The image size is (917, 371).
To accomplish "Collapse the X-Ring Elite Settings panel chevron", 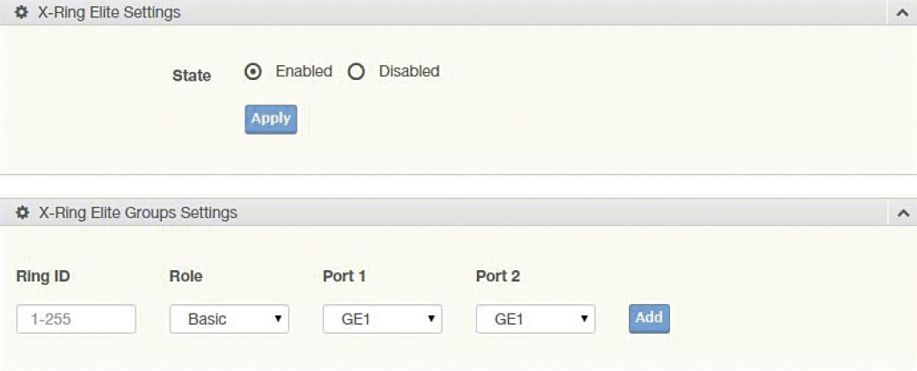I will (903, 13).
